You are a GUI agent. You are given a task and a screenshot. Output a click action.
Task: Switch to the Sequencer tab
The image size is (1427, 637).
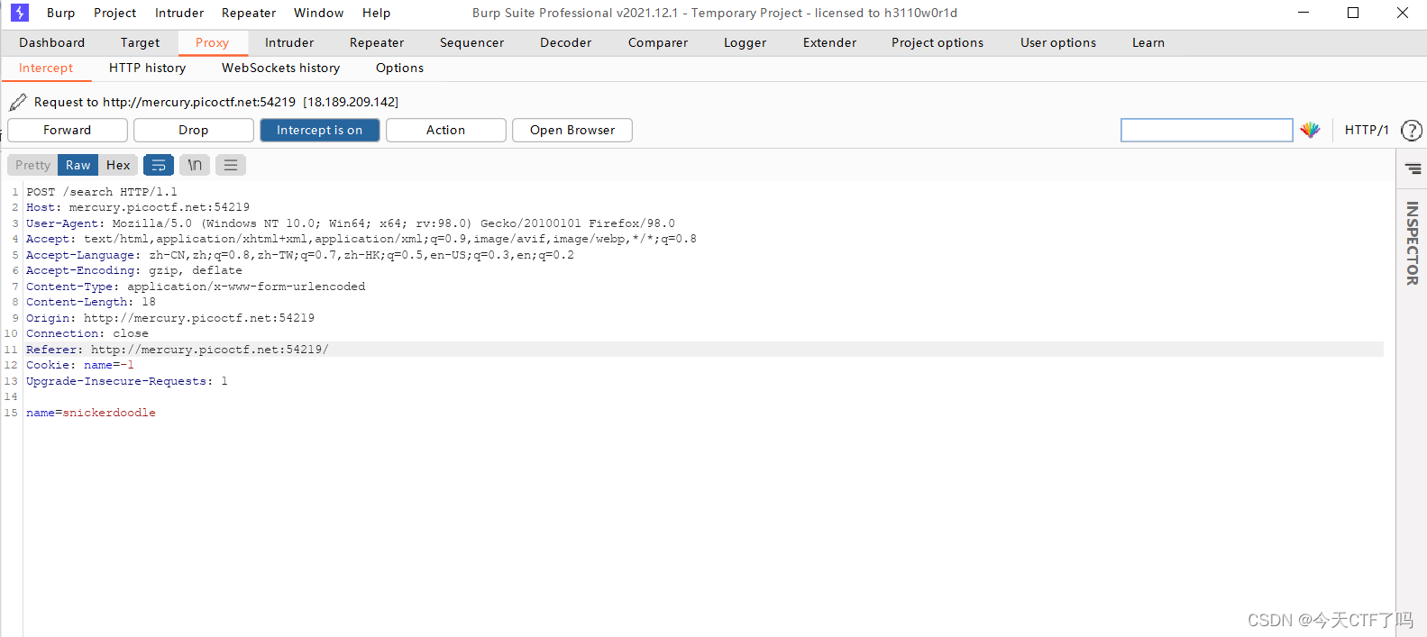(x=472, y=42)
